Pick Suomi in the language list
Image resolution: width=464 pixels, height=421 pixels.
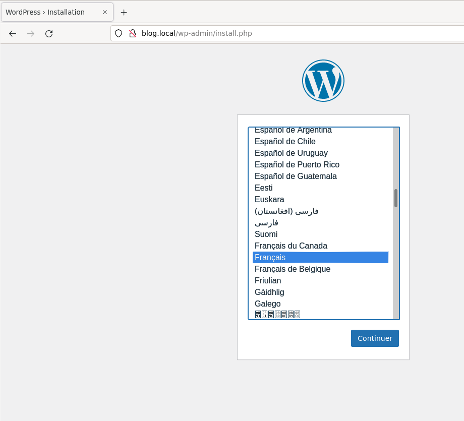266,234
